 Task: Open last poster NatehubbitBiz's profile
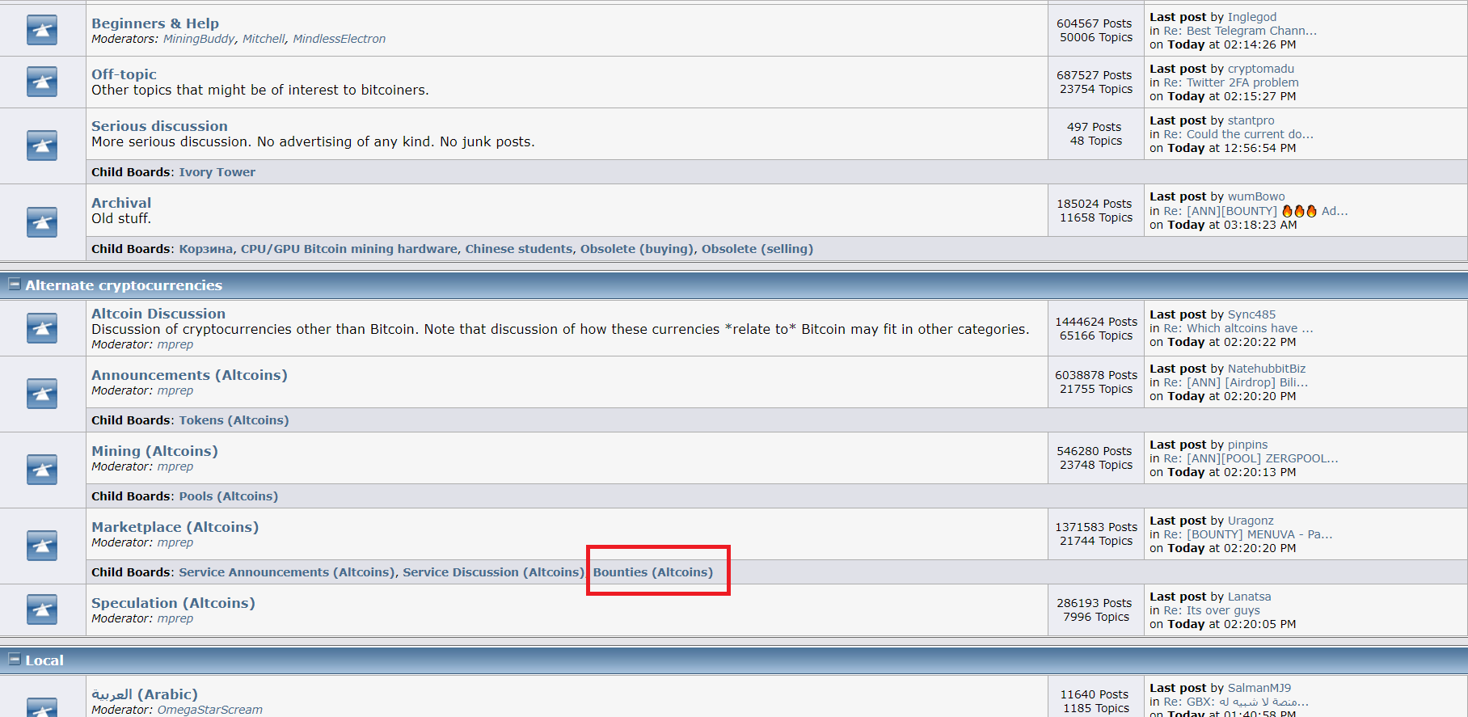pyautogui.click(x=1267, y=369)
